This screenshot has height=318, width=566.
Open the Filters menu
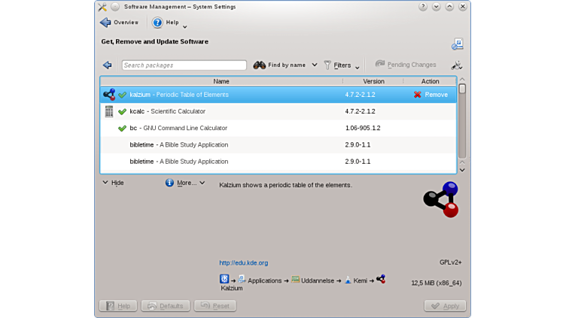pos(341,65)
